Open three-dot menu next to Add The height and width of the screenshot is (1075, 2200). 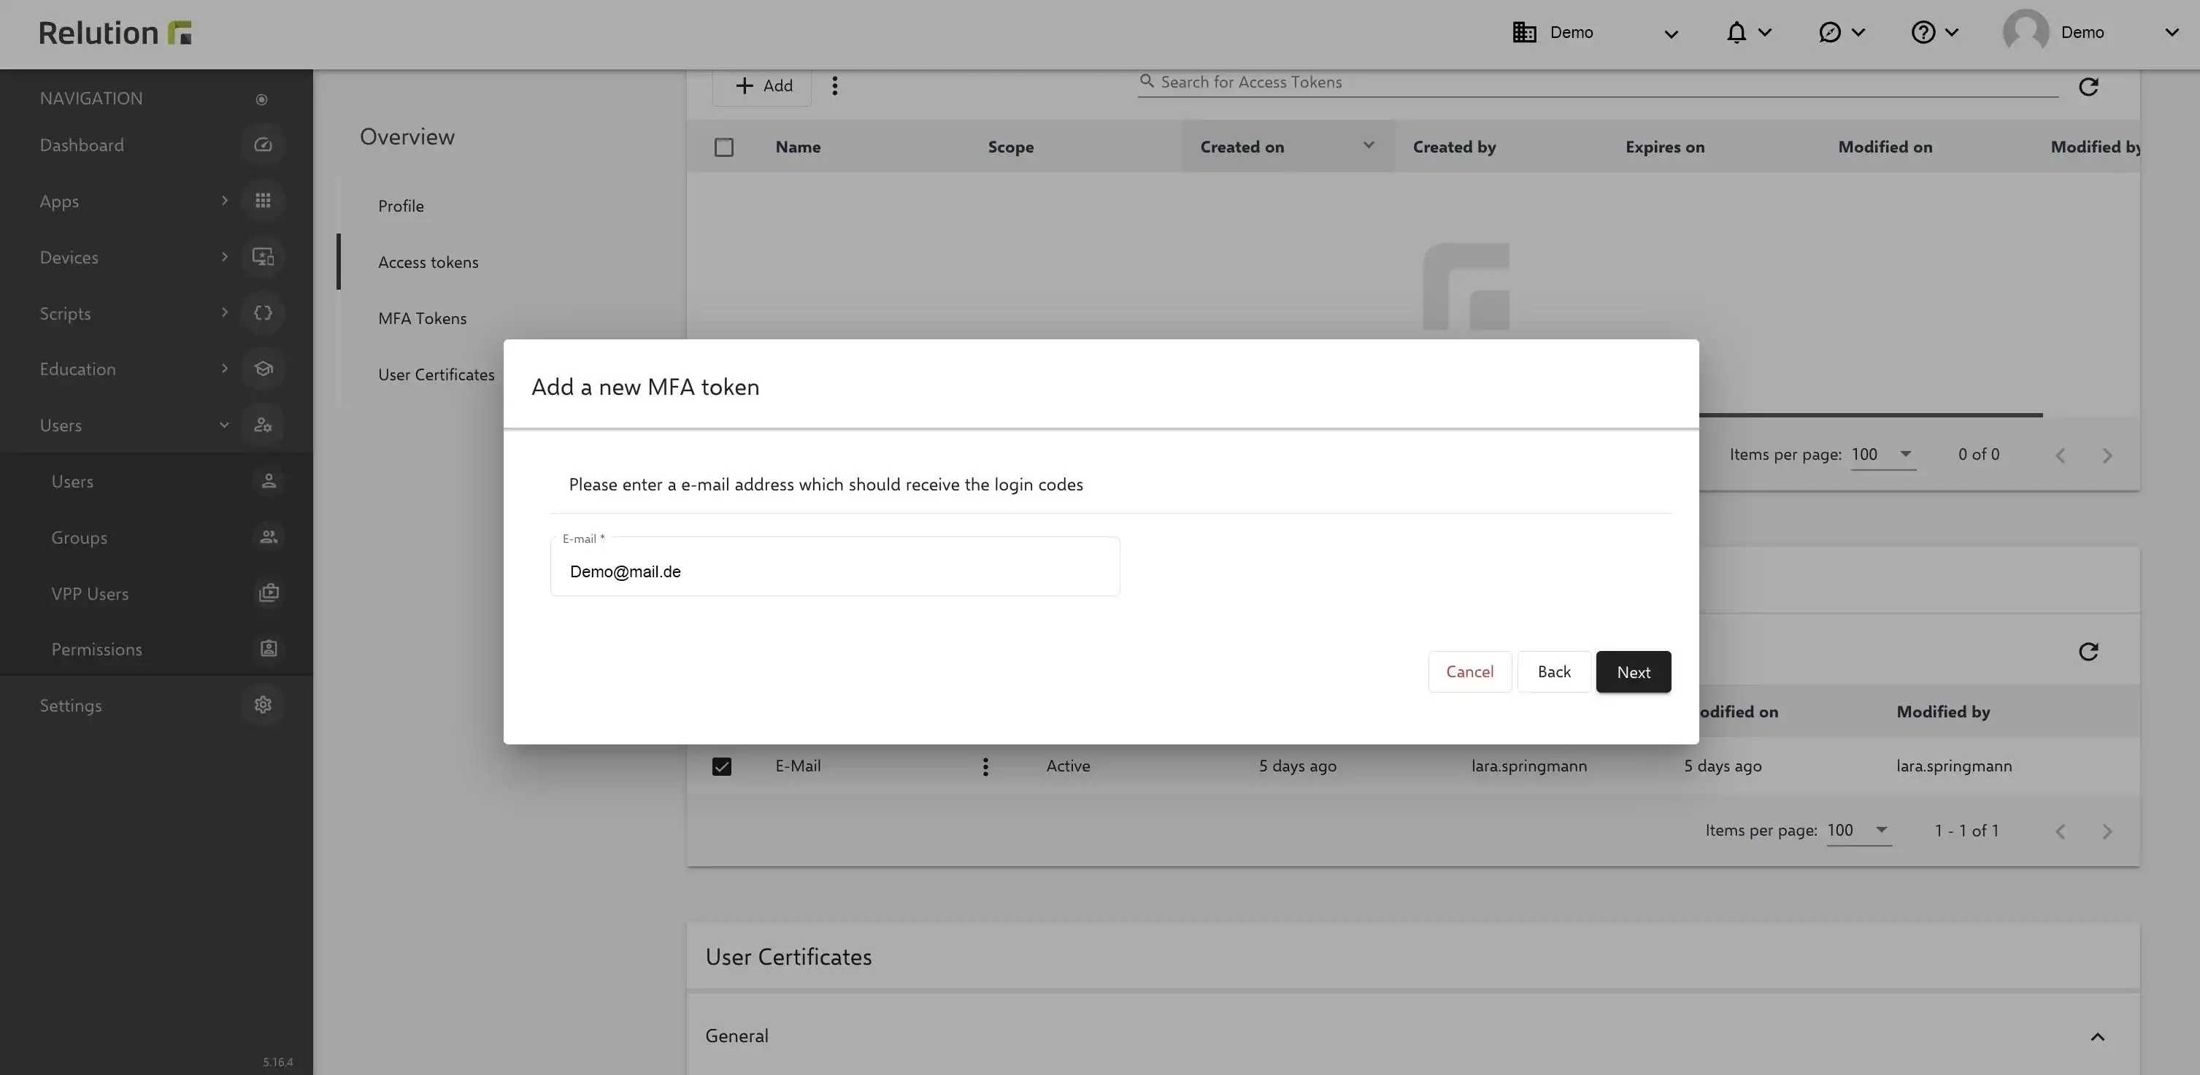[834, 85]
